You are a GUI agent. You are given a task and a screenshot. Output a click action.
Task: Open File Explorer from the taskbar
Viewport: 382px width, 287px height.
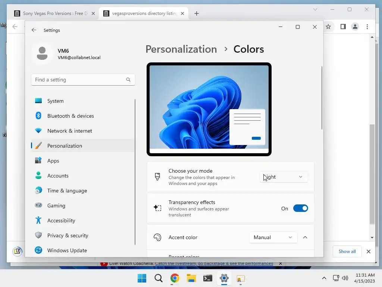tap(191, 278)
